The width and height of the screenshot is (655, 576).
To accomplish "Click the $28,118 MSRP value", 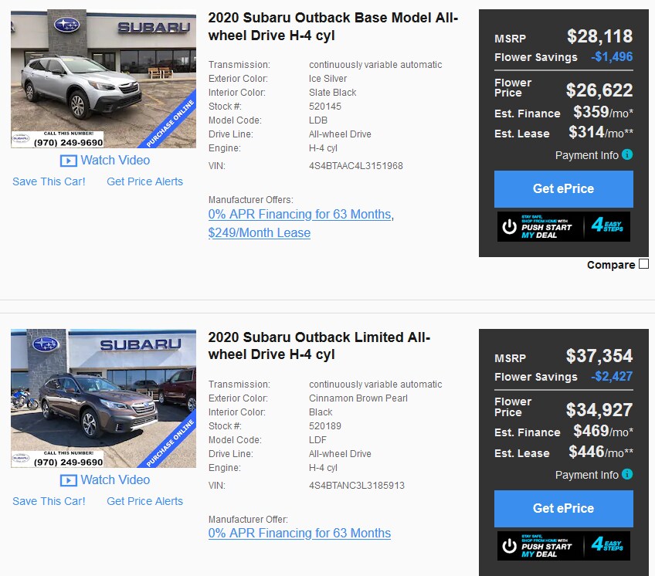I will [x=599, y=36].
